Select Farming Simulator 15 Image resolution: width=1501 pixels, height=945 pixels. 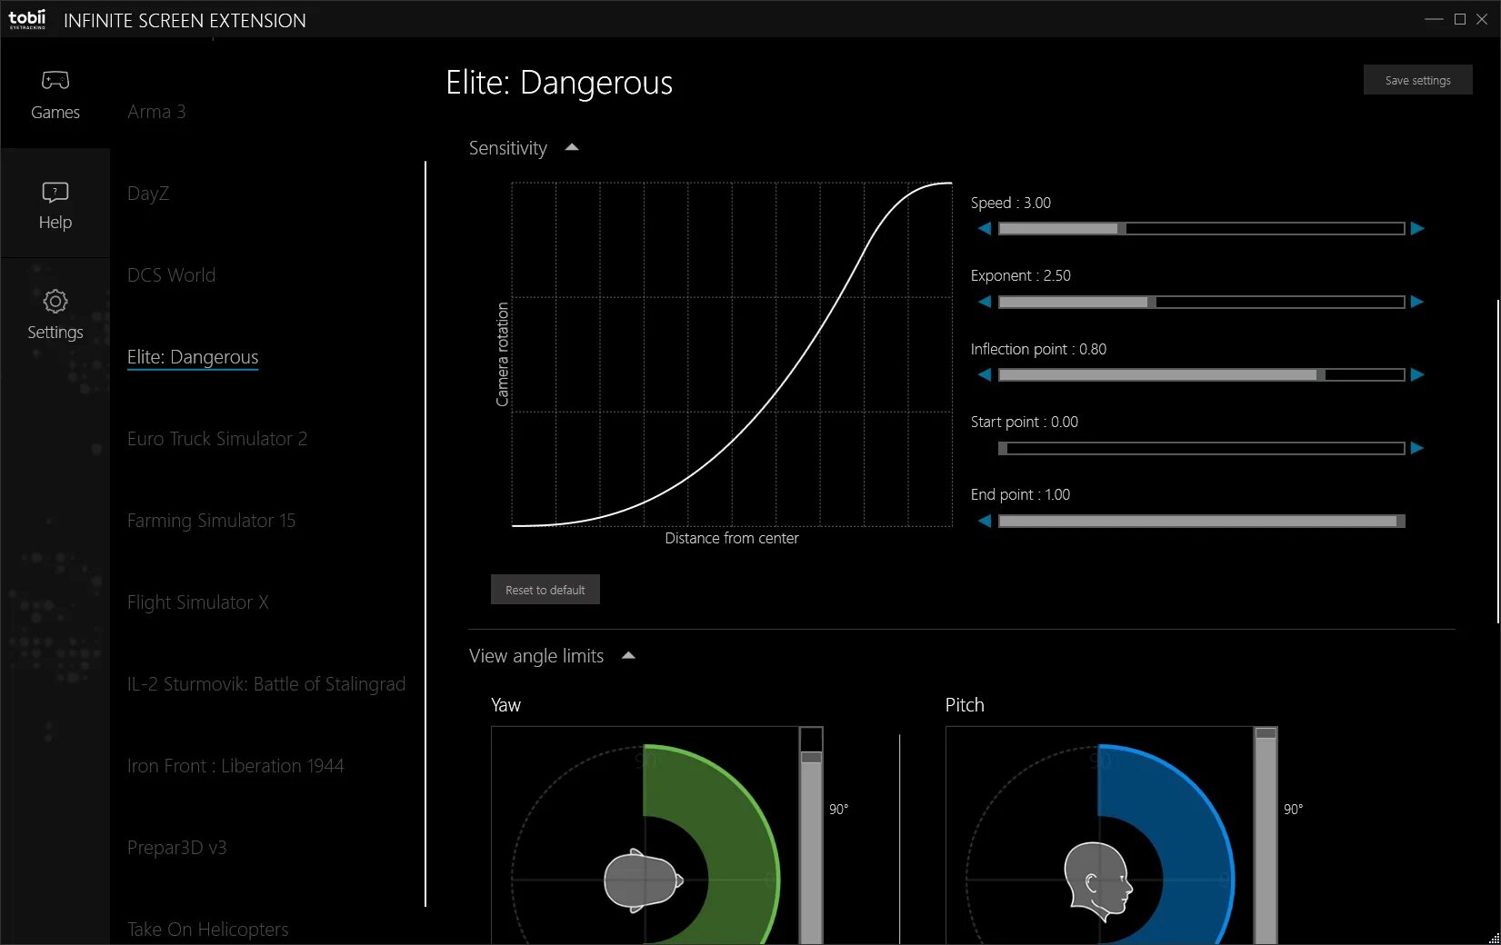pos(211,521)
